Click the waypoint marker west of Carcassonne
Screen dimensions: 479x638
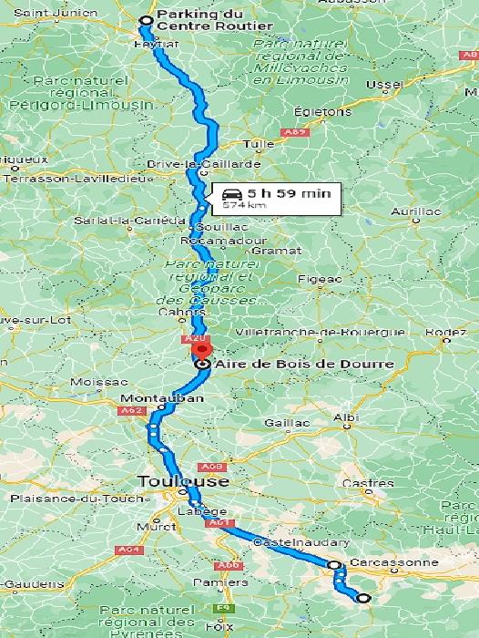(x=334, y=565)
